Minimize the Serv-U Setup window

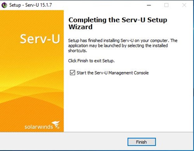(x=149, y=5)
